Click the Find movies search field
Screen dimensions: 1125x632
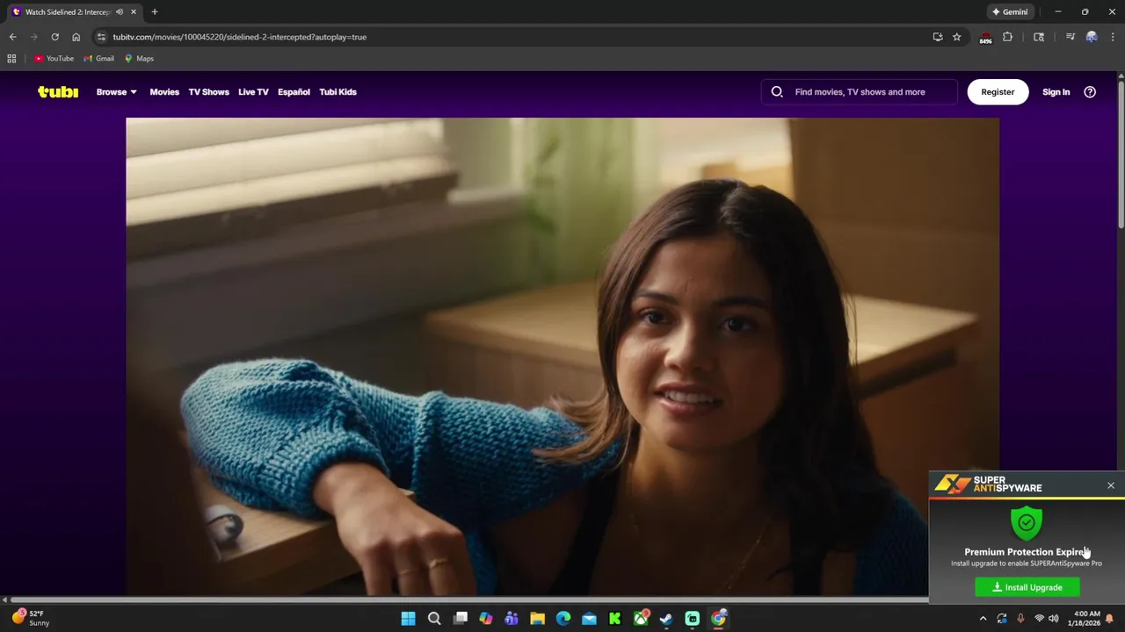tap(860, 92)
